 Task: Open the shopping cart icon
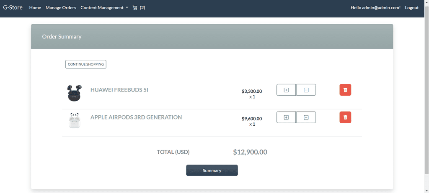[x=135, y=8]
